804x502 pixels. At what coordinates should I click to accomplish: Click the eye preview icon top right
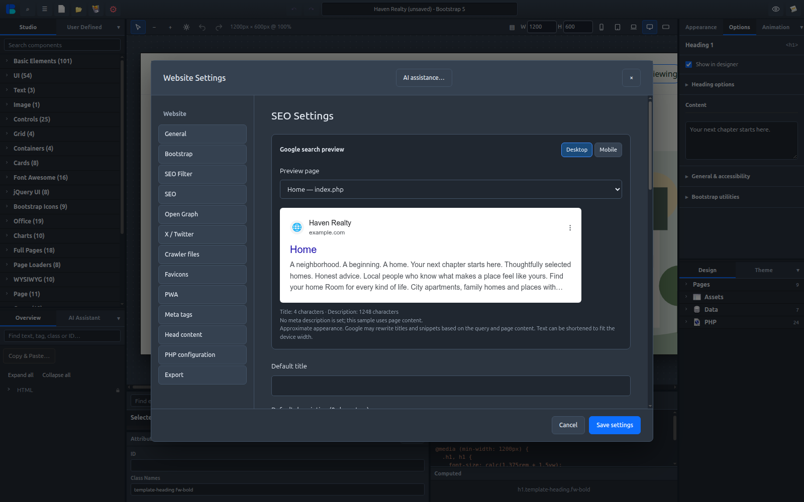point(776,9)
